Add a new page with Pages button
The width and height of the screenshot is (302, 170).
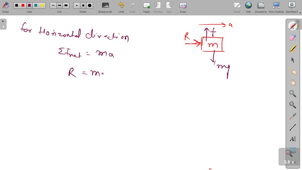[146, 5]
